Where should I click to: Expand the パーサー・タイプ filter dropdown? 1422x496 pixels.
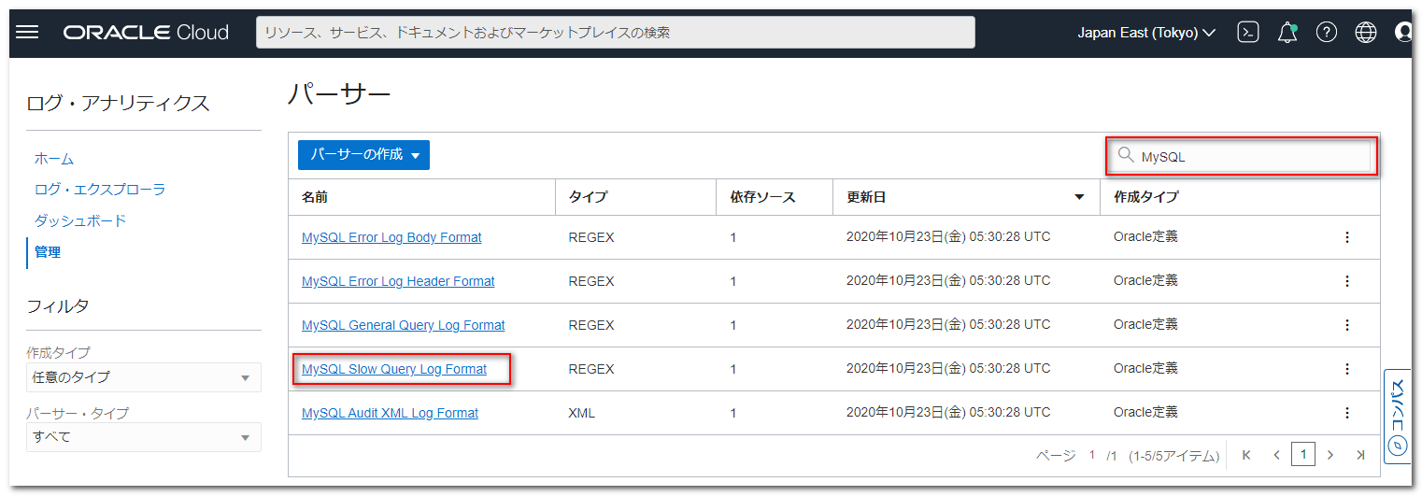click(143, 437)
